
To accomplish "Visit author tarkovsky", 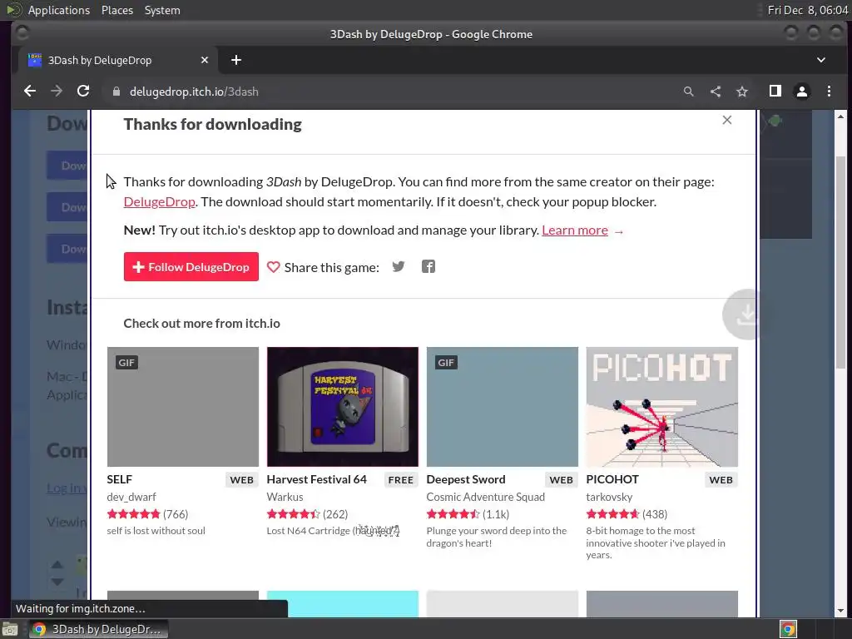I will point(609,497).
